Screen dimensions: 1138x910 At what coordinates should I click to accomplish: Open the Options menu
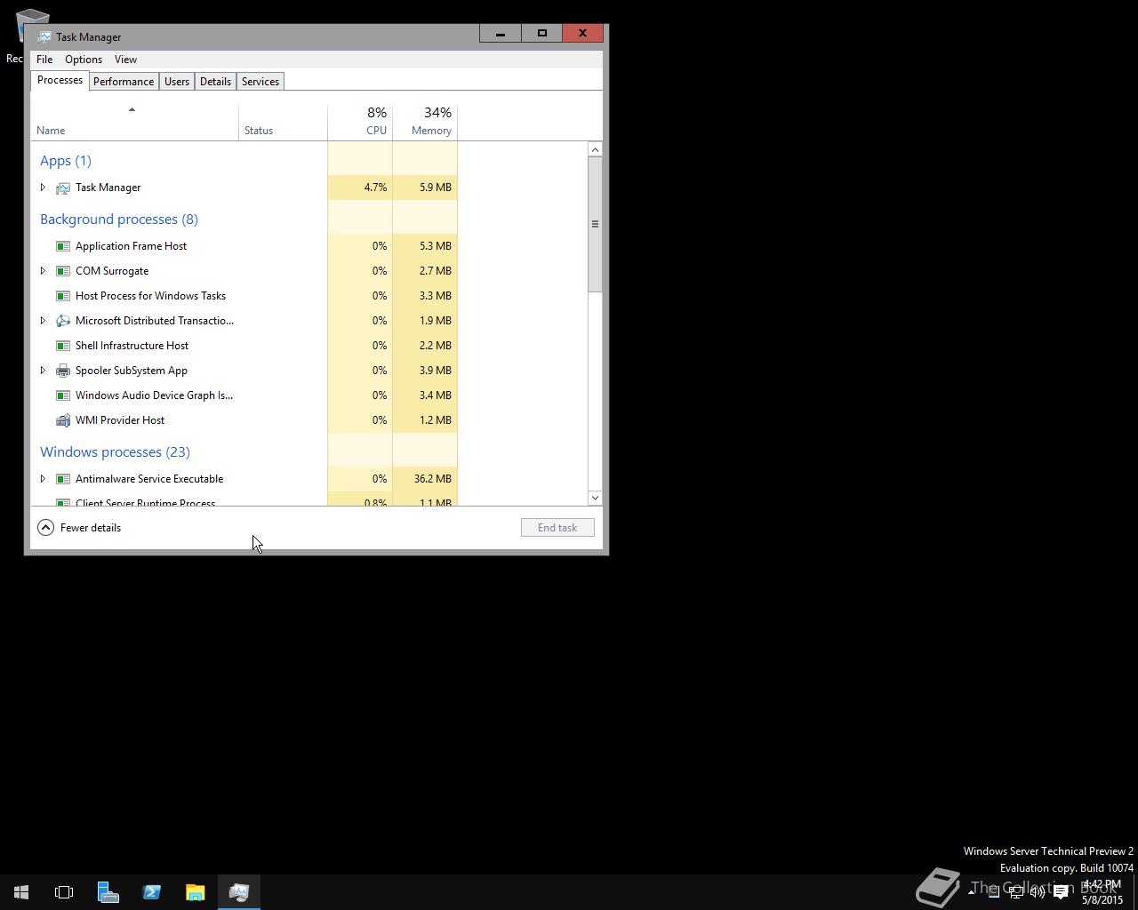pyautogui.click(x=84, y=60)
